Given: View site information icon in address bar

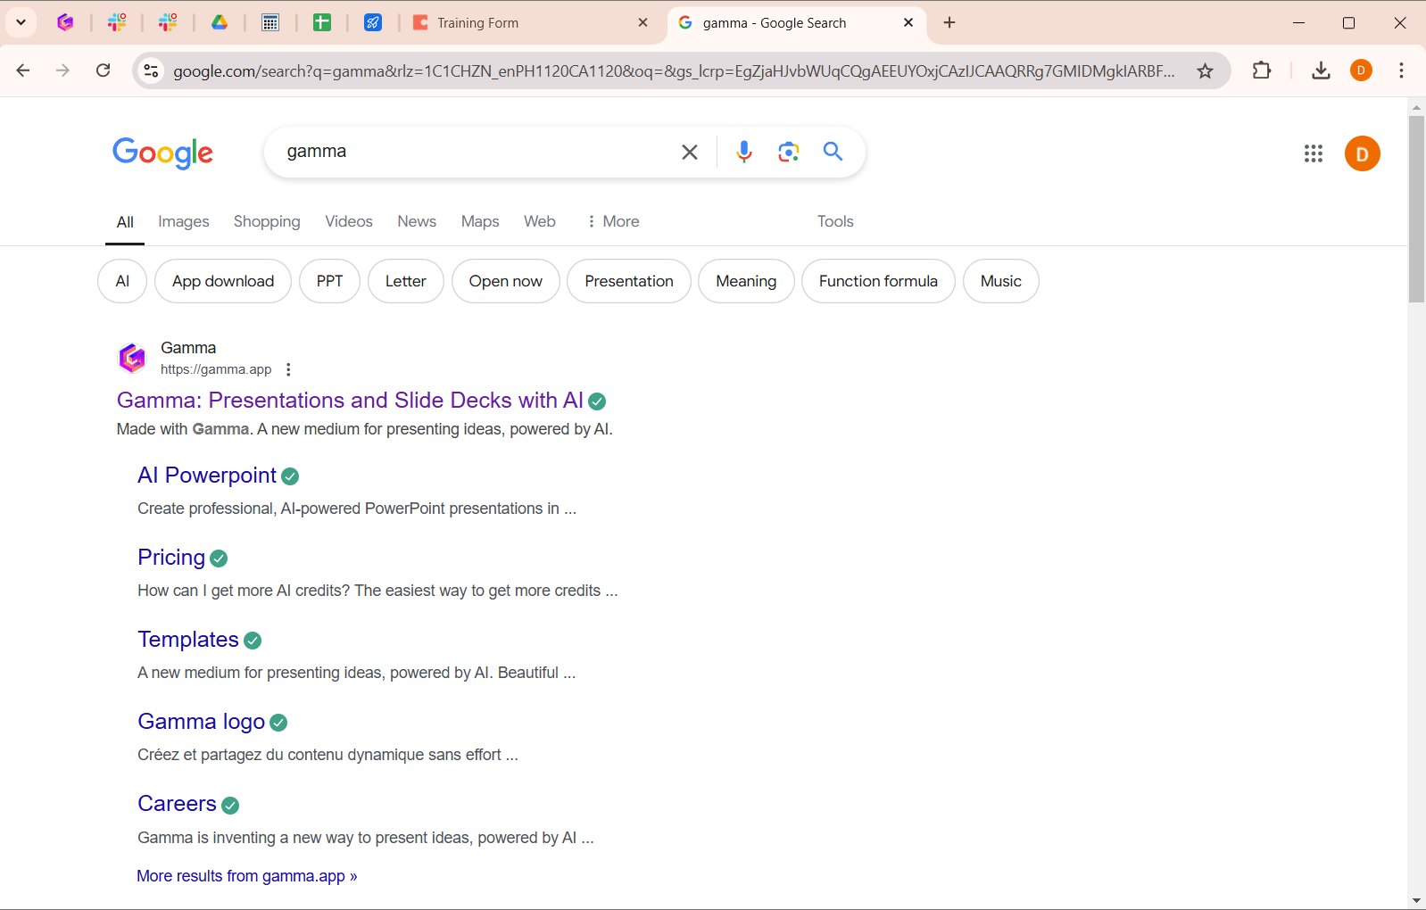Looking at the screenshot, I should tap(152, 70).
